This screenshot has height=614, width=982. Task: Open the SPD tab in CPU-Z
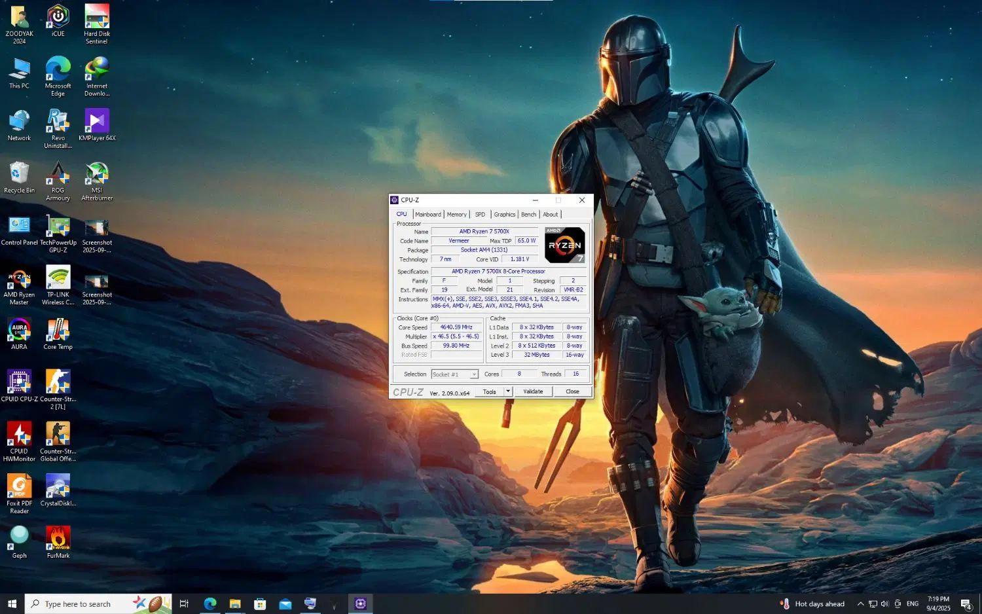[481, 215]
